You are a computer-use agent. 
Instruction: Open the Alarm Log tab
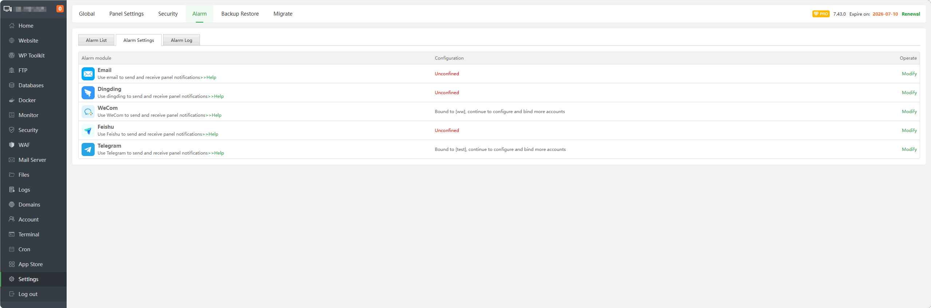click(x=181, y=40)
